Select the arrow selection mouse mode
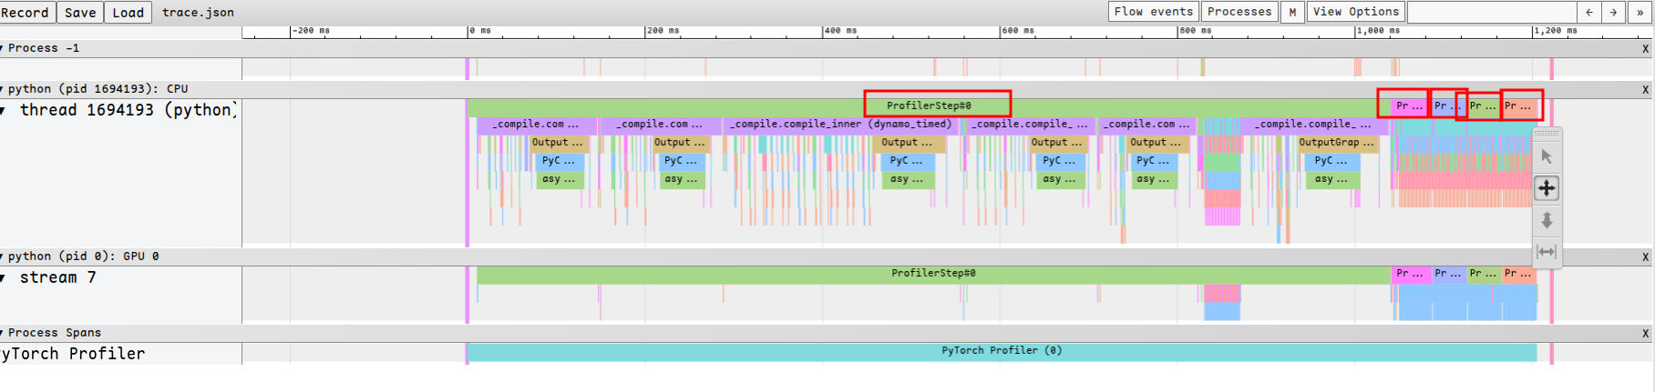Screen dimensions: 1655x392 (1547, 156)
